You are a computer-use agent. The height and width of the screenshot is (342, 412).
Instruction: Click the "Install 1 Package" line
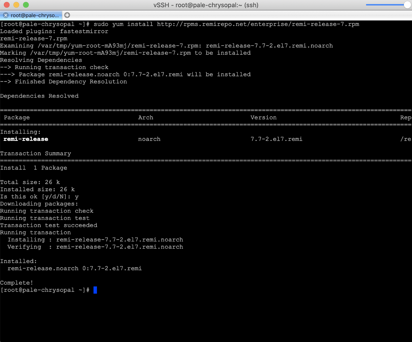[x=33, y=168]
